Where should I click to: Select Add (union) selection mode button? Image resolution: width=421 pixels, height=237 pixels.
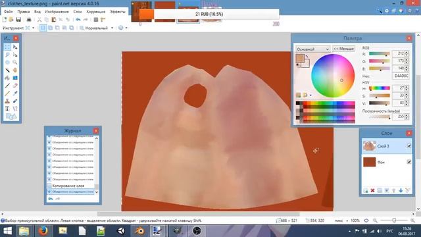point(50,28)
